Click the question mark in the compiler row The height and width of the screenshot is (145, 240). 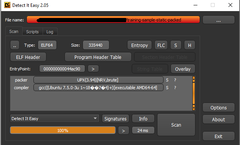(x=175, y=88)
